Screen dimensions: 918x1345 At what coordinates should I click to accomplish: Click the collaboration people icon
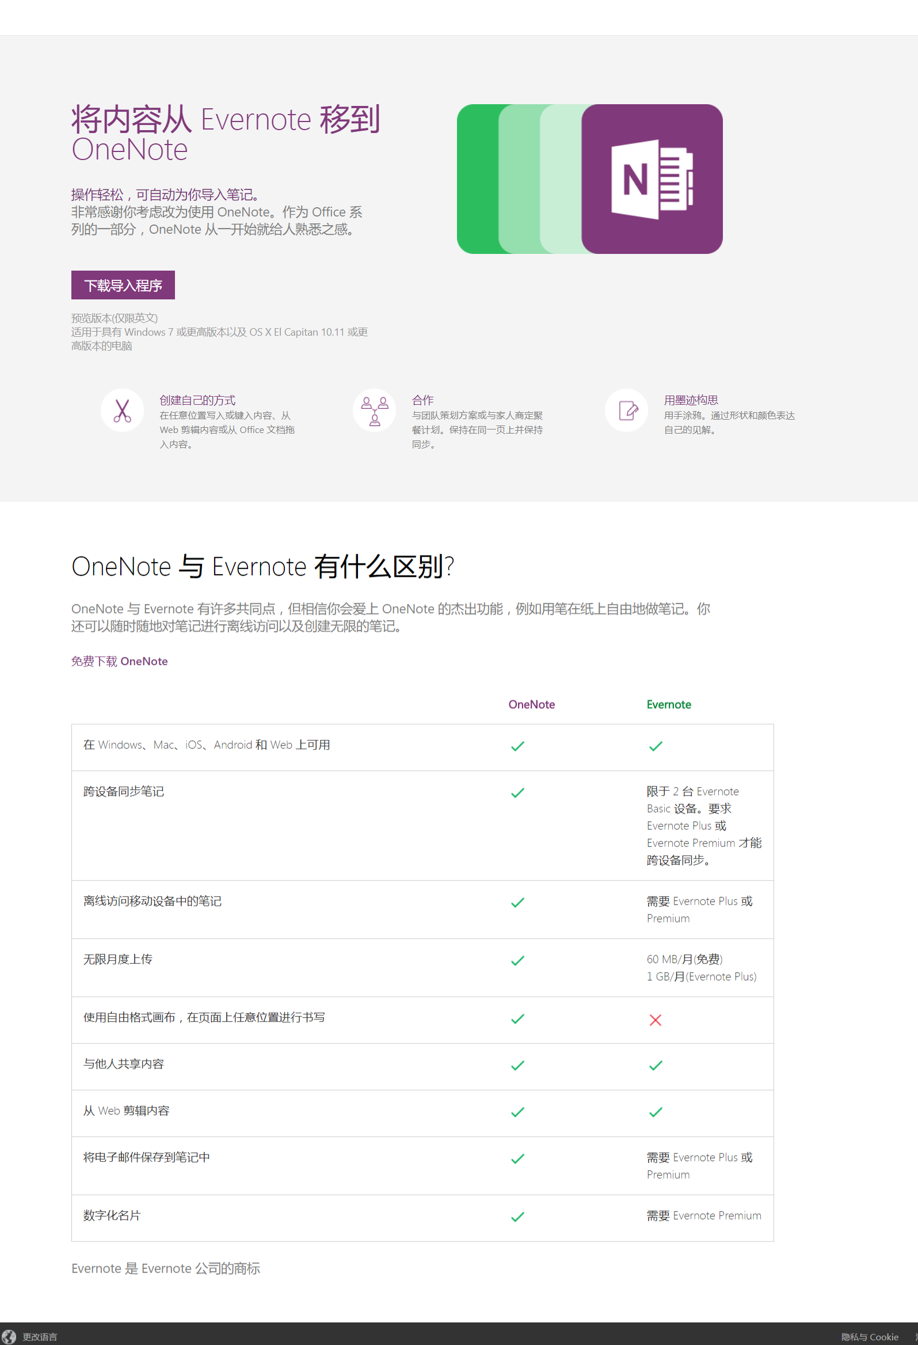point(374,411)
